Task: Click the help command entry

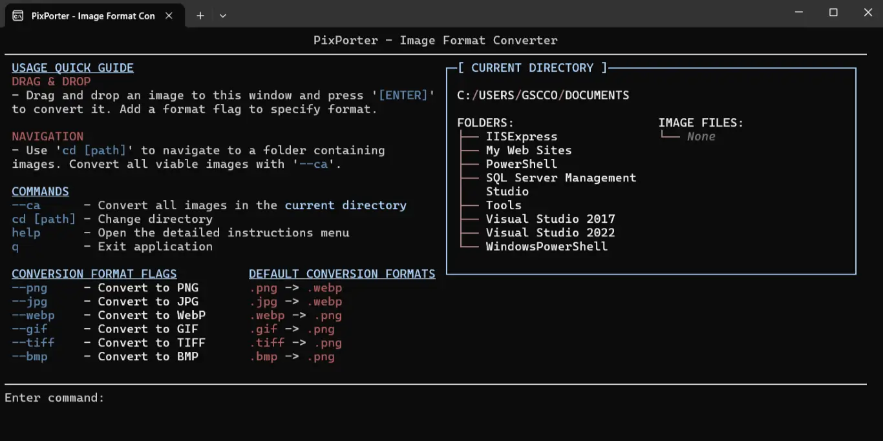Action: click(x=26, y=232)
